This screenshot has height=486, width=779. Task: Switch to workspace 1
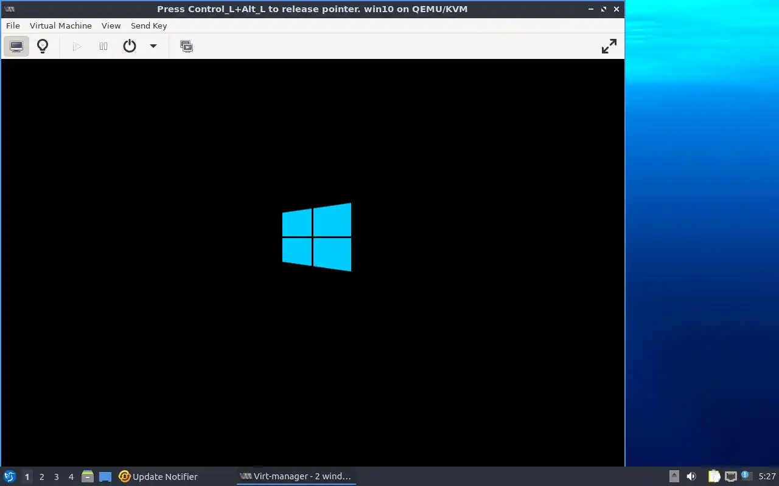tap(27, 477)
